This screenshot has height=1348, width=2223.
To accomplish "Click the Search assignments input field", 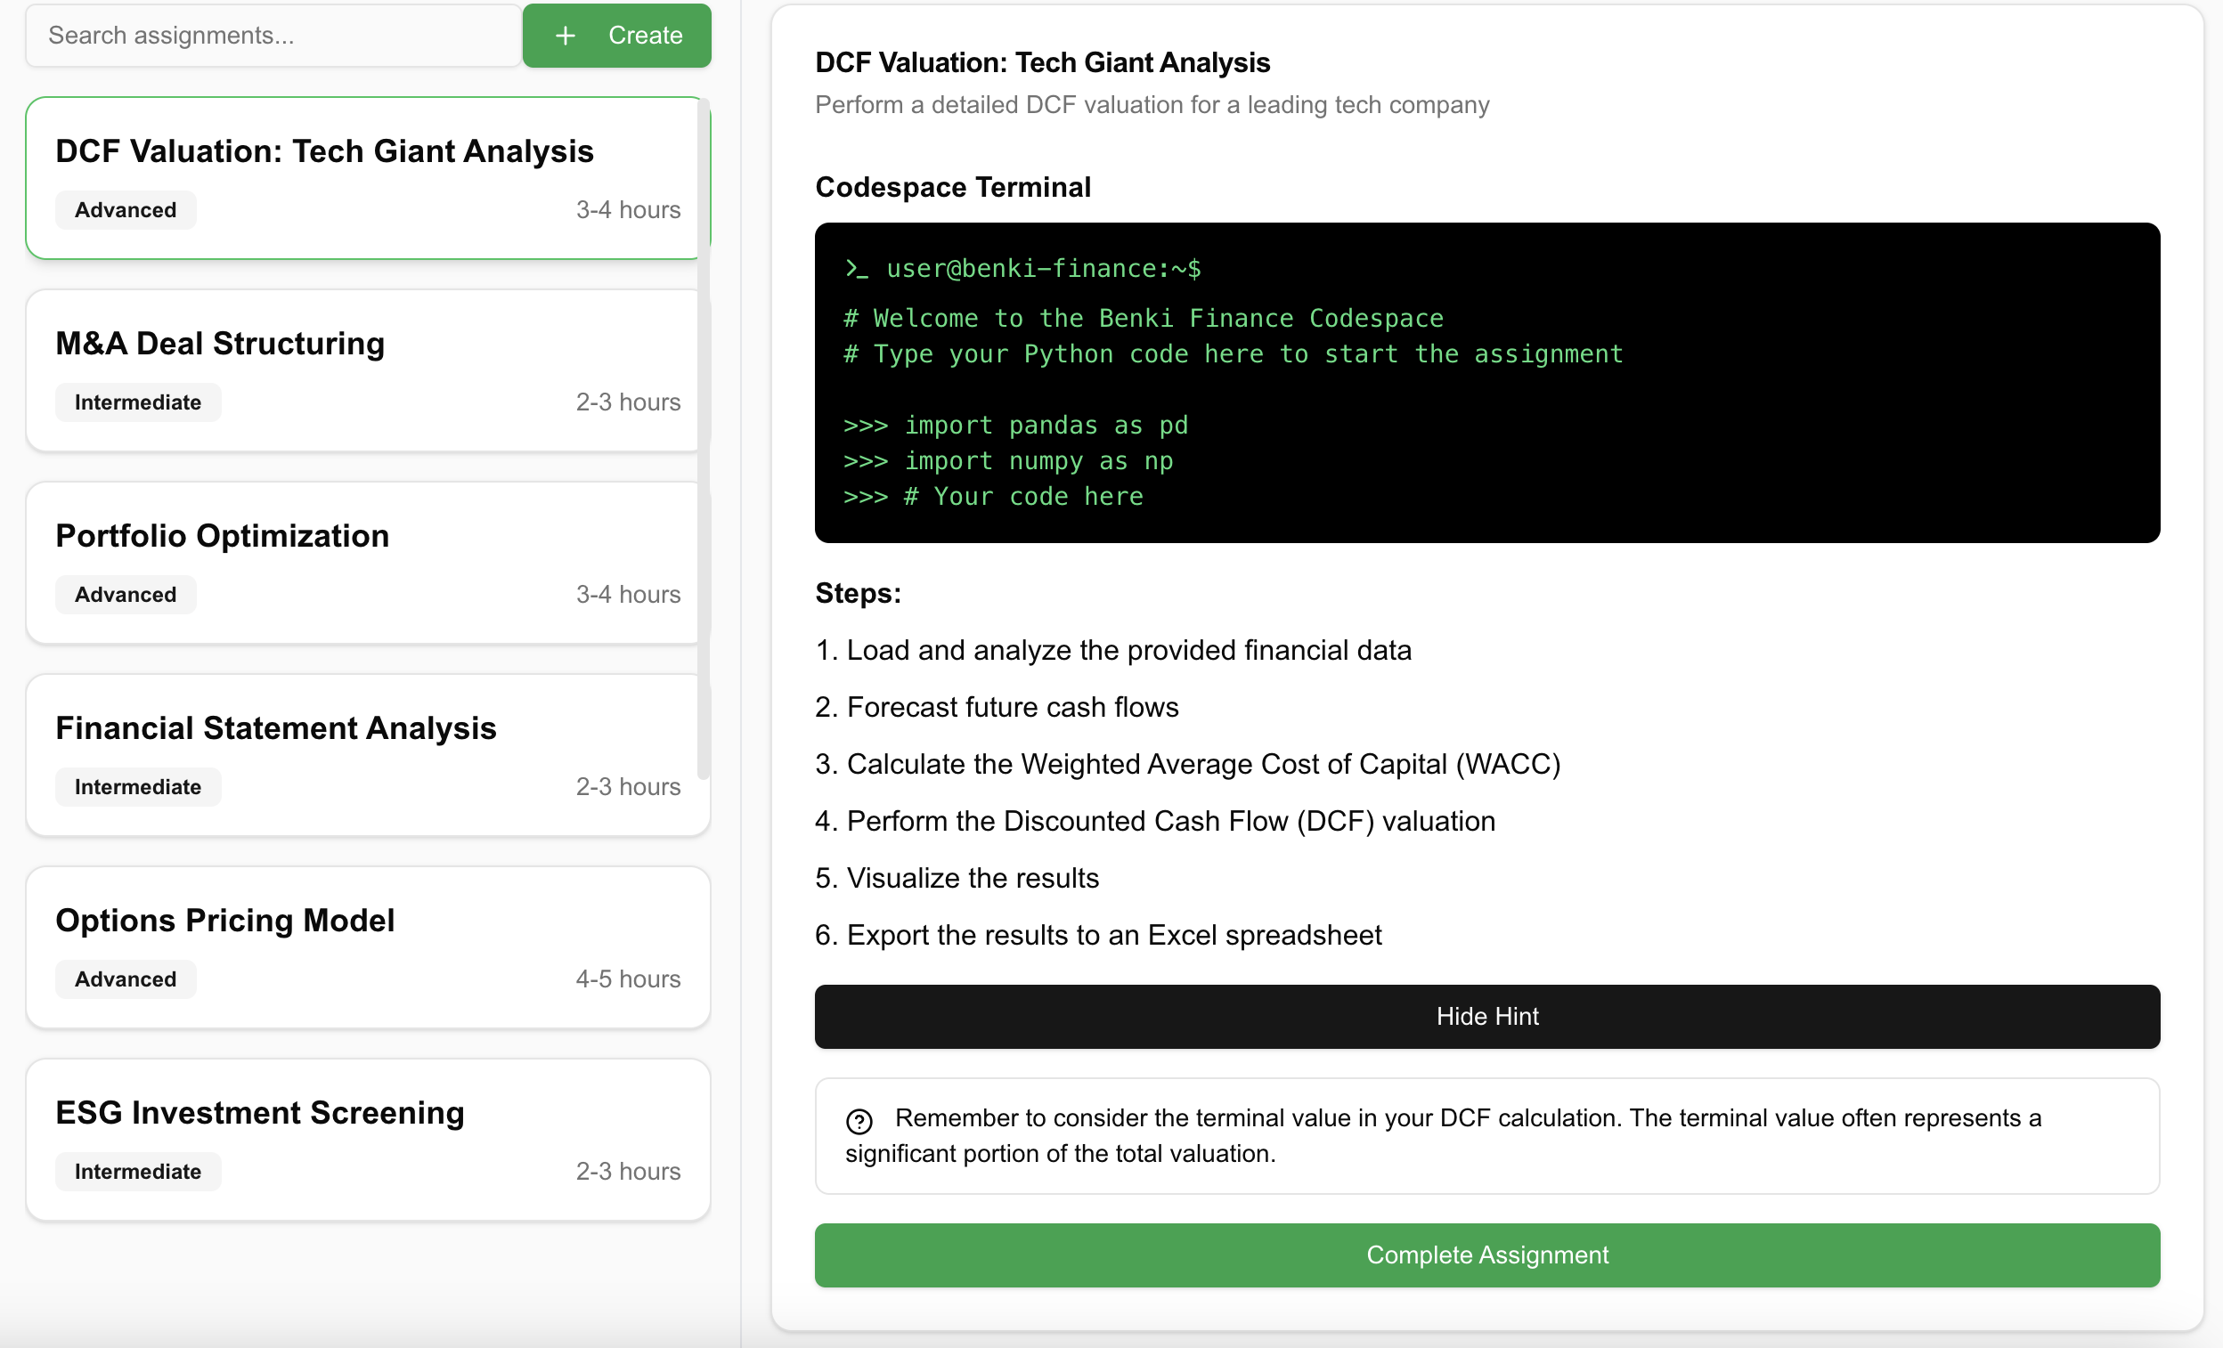I will tap(273, 37).
